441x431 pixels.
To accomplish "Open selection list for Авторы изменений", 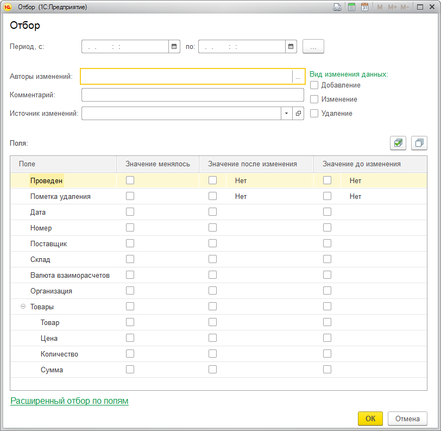I will click(x=298, y=77).
